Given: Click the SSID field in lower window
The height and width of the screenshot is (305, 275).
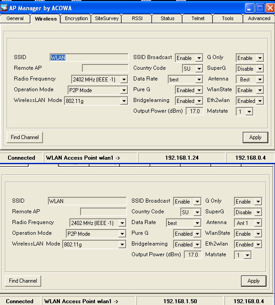Looking at the screenshot, I should (87, 201).
